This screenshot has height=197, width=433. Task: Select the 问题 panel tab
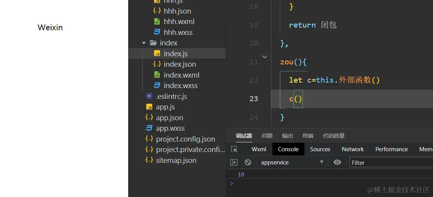[267, 136]
